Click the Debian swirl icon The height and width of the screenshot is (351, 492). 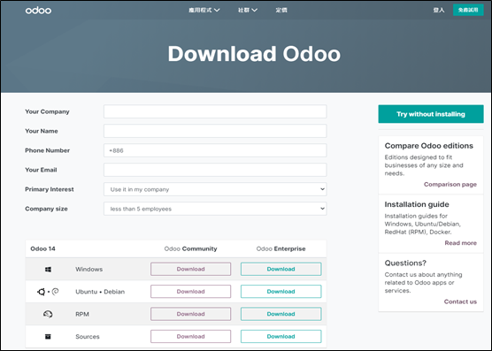(55, 292)
